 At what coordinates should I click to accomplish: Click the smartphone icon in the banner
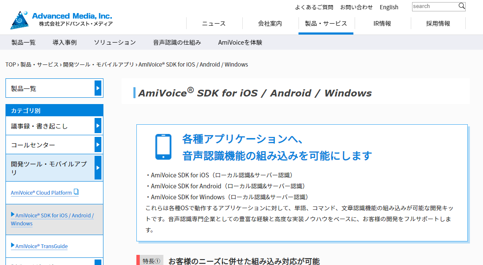pos(163,147)
